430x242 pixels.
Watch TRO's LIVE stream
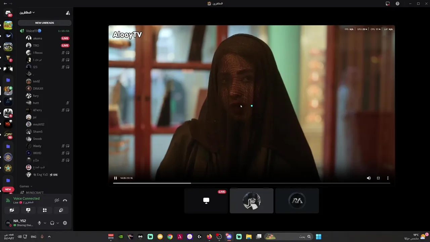pyautogui.click(x=65, y=45)
